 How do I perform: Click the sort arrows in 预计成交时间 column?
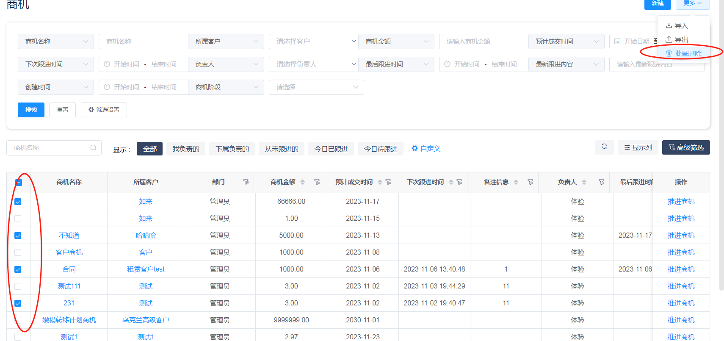pos(380,182)
